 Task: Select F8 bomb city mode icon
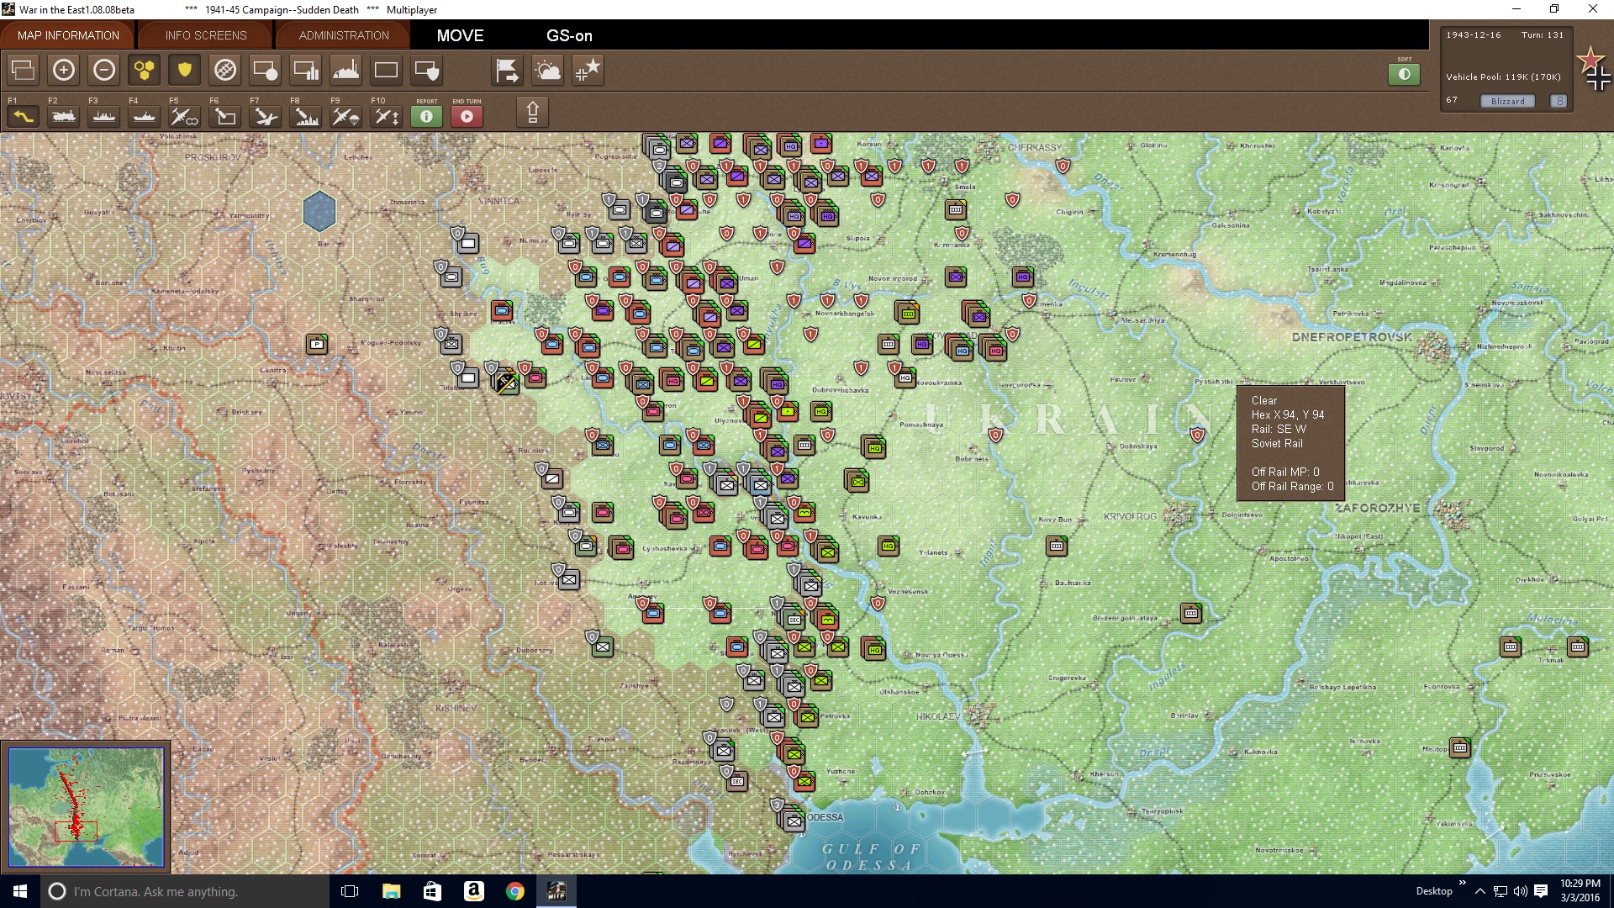306,115
